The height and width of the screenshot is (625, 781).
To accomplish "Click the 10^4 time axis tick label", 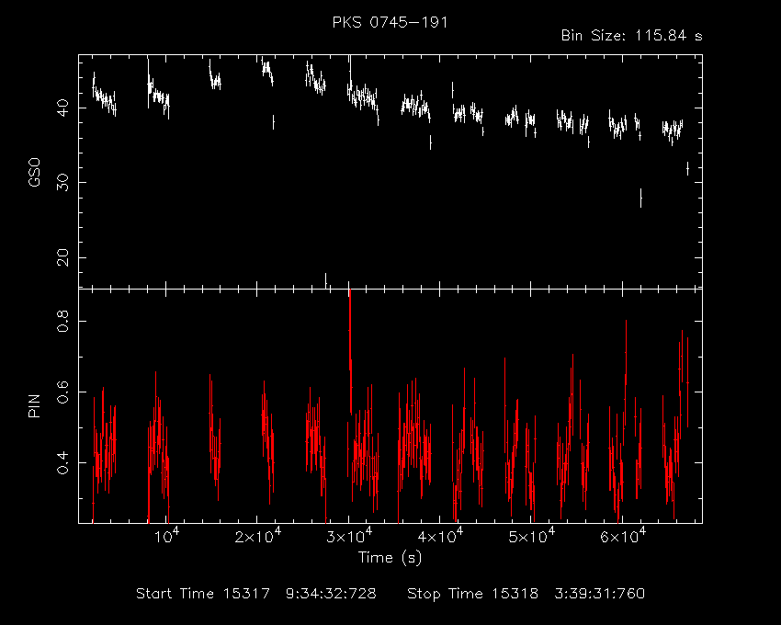I will (166, 536).
